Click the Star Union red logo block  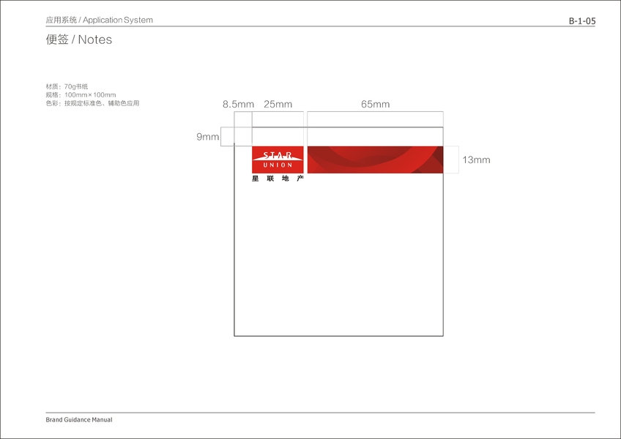click(278, 160)
